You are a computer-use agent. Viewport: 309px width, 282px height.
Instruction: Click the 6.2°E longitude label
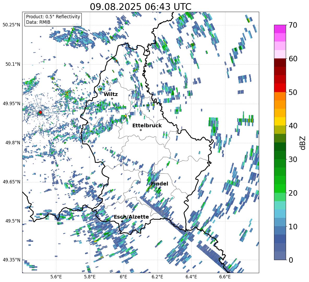pos(157,277)
